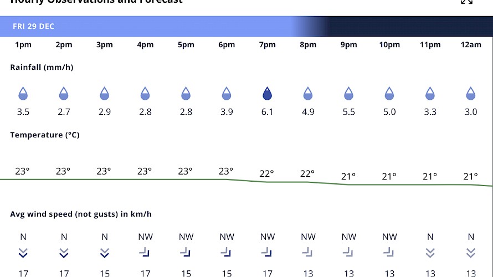Click the 22° temperature reading at 7pm
The image size is (493, 277).
coord(268,173)
